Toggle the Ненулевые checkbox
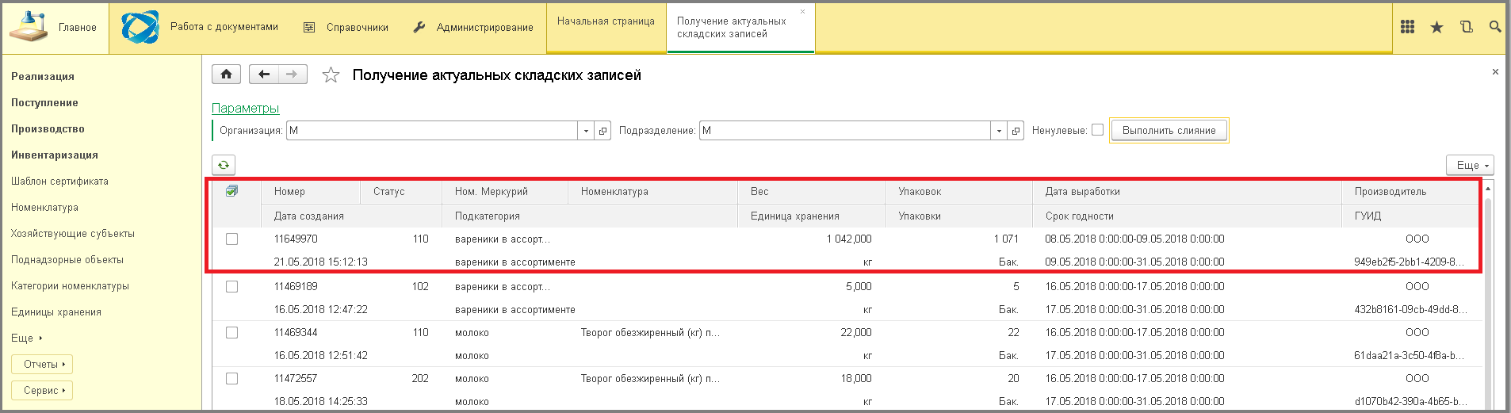 coord(1097,130)
